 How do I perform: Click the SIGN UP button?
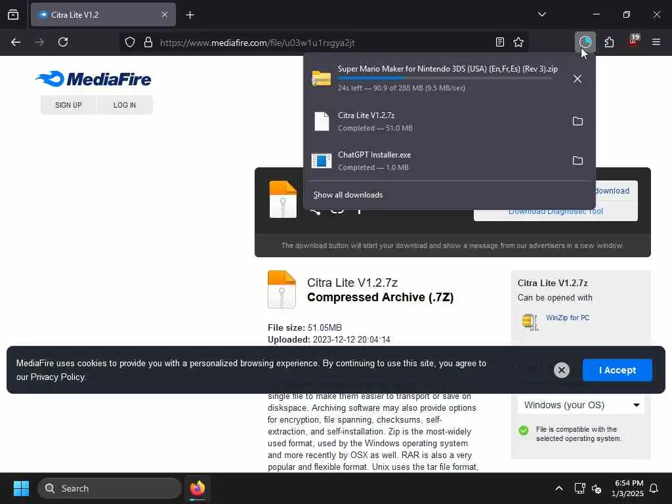(x=68, y=105)
